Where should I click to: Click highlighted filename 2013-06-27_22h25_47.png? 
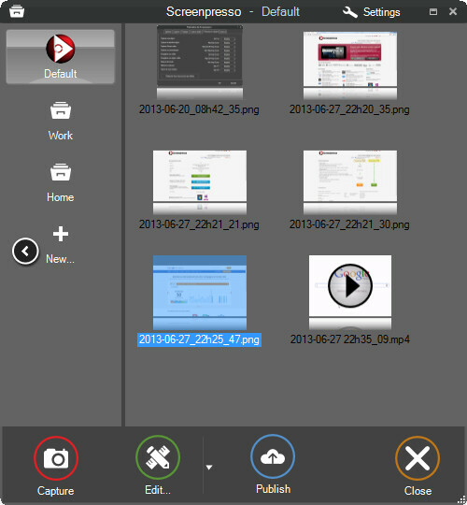click(x=199, y=339)
